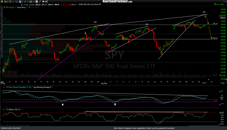Viewport: 227px width, 130px height.
Task: Click the second white arrow on oscillator
Action: (115, 104)
